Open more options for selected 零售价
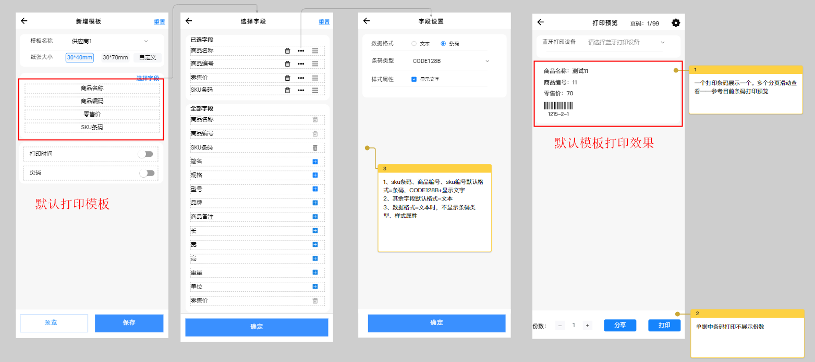The height and width of the screenshot is (362, 815). point(301,78)
